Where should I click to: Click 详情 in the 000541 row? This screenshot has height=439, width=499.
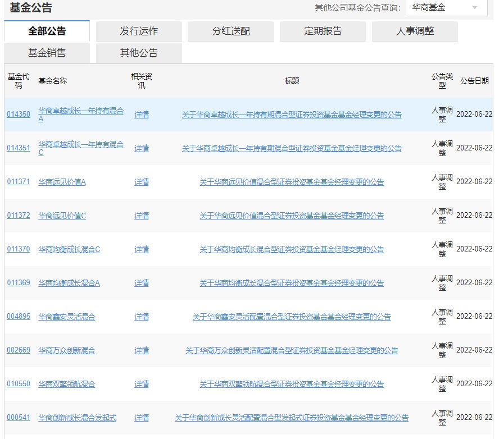(142, 418)
